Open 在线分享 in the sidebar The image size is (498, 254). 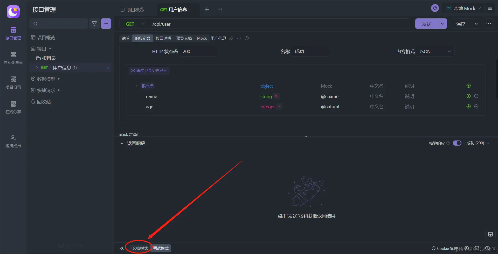[13, 107]
